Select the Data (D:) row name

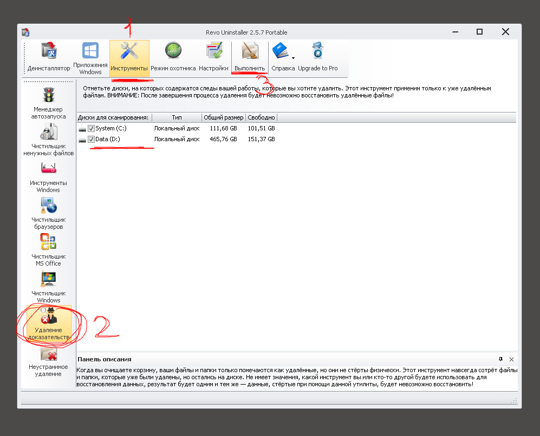pyautogui.click(x=108, y=139)
